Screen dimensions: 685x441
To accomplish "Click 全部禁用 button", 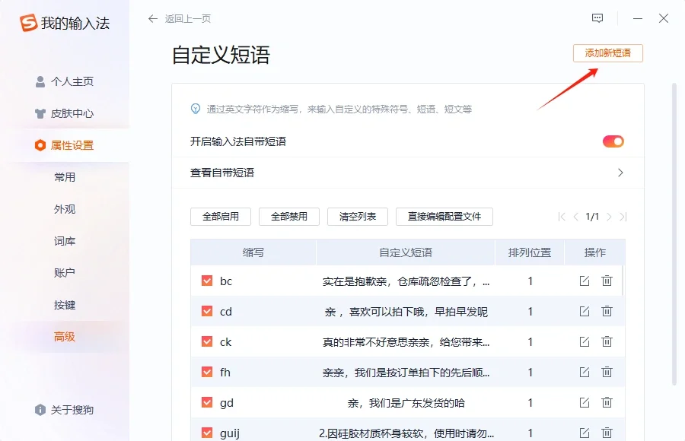I will pyautogui.click(x=289, y=217).
